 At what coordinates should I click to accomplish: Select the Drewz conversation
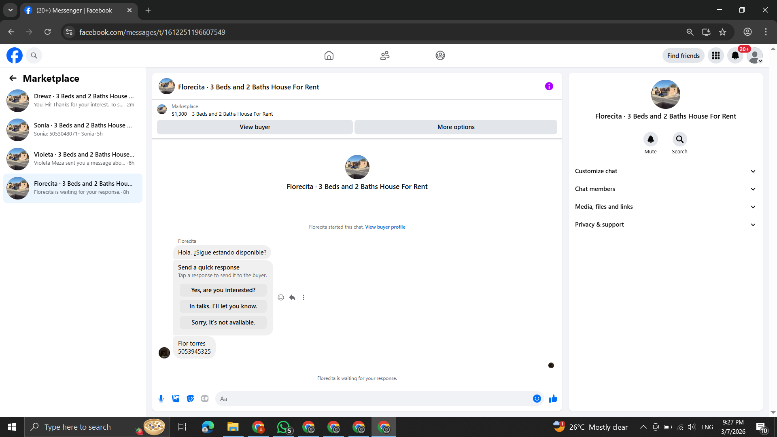tap(73, 100)
